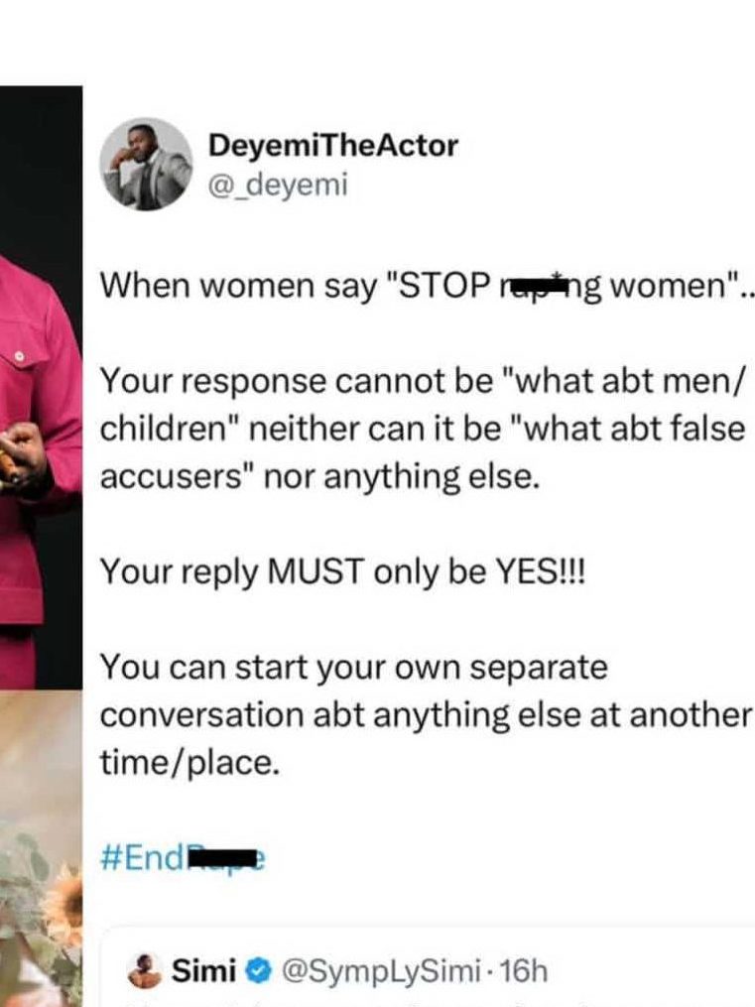
Task: Click the line starting "Your response cannot be"
Action: click(425, 381)
